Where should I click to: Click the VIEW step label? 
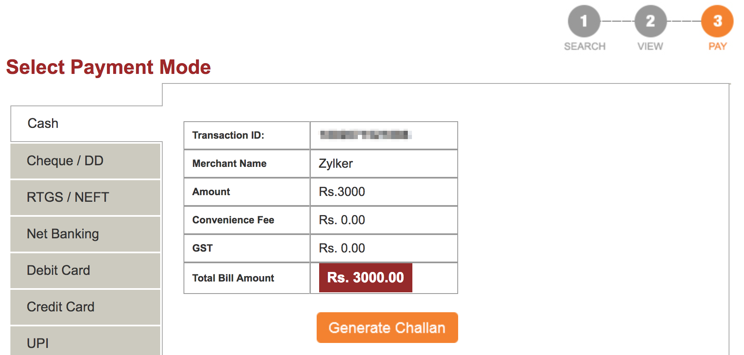tap(650, 46)
